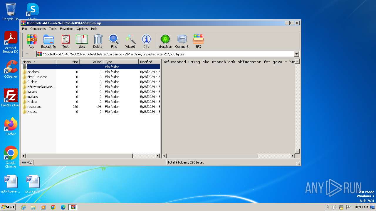Sort by Type column header
The width and height of the screenshot is (376, 211).
[121, 62]
